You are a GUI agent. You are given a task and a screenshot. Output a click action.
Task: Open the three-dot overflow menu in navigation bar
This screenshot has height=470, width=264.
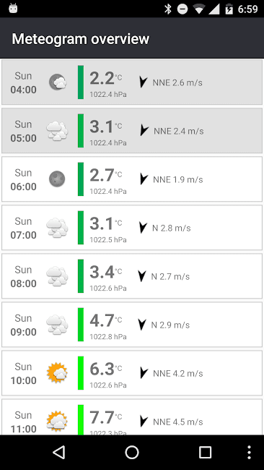point(249,453)
